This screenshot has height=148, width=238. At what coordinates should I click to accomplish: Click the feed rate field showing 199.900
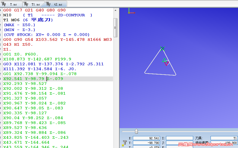[x=224, y=143]
